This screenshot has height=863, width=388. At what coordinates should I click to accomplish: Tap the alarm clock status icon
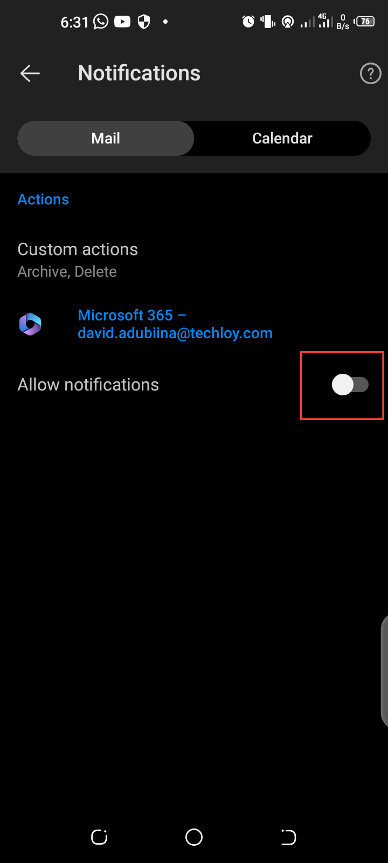point(248,22)
